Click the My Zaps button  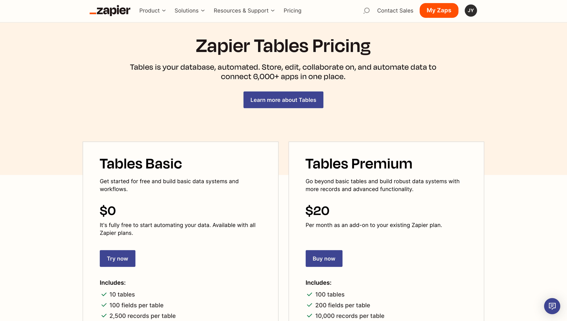click(x=439, y=10)
